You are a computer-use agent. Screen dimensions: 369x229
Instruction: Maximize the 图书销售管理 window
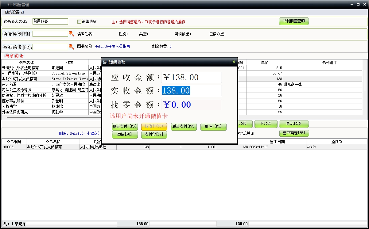coord(358,5)
